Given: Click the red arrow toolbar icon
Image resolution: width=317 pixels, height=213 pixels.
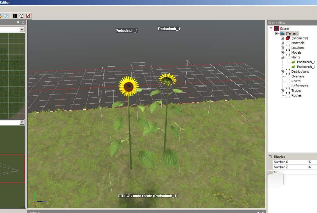Looking at the screenshot, I should click(x=28, y=16).
